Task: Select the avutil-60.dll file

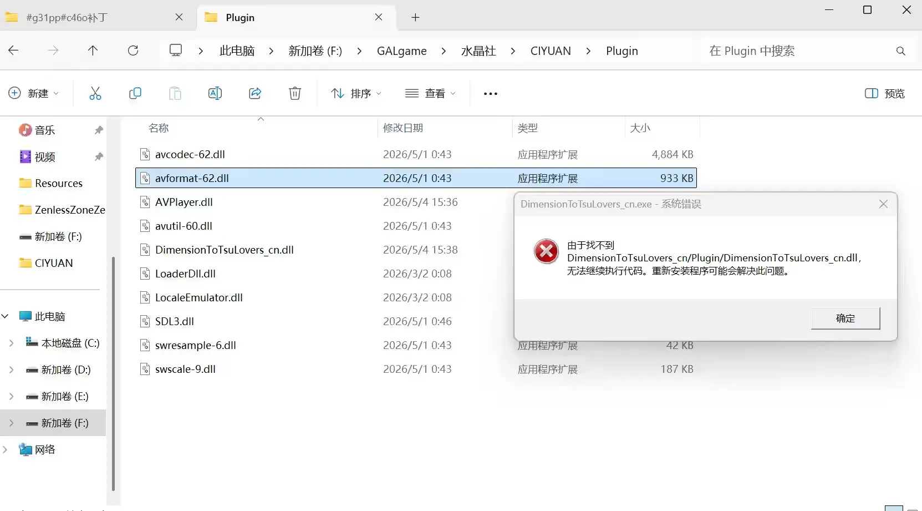Action: click(x=184, y=226)
